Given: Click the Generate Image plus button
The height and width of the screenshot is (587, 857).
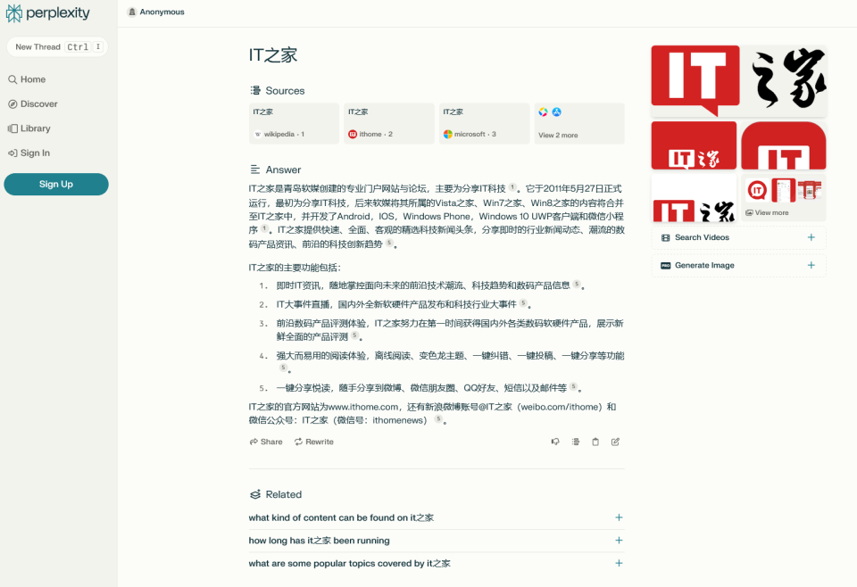Looking at the screenshot, I should point(811,265).
